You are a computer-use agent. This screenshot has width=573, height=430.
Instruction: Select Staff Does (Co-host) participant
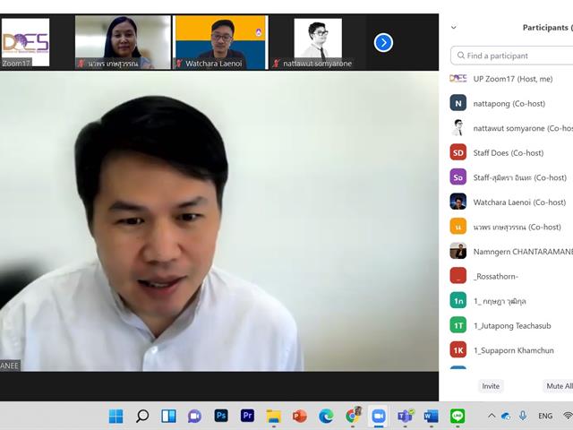coord(511,153)
